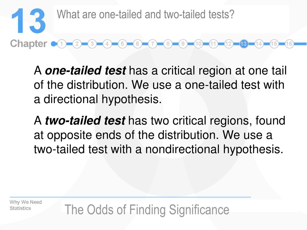Select chapter 7 in the chapter line
Image resolution: width=307 pixels, height=230 pixels.
pos(153,44)
